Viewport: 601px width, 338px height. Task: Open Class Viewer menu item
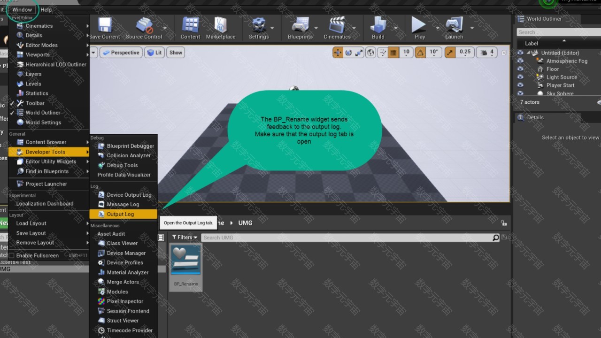click(x=123, y=243)
